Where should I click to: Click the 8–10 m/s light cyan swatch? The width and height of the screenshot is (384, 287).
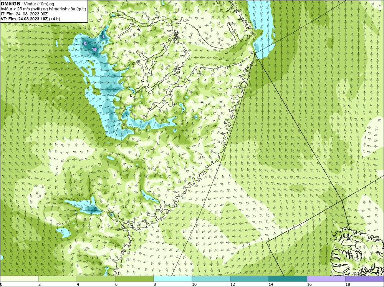173,279
